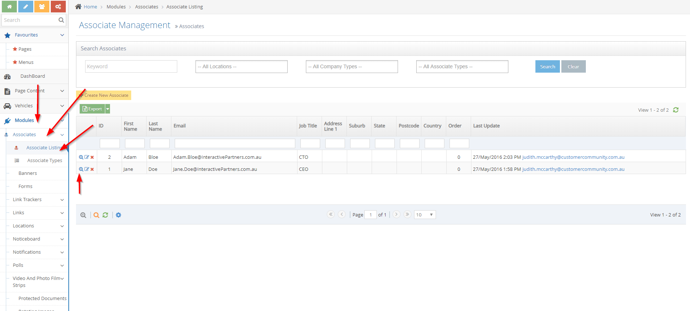Open the All Locations dropdown
690x311 pixels.
point(241,66)
